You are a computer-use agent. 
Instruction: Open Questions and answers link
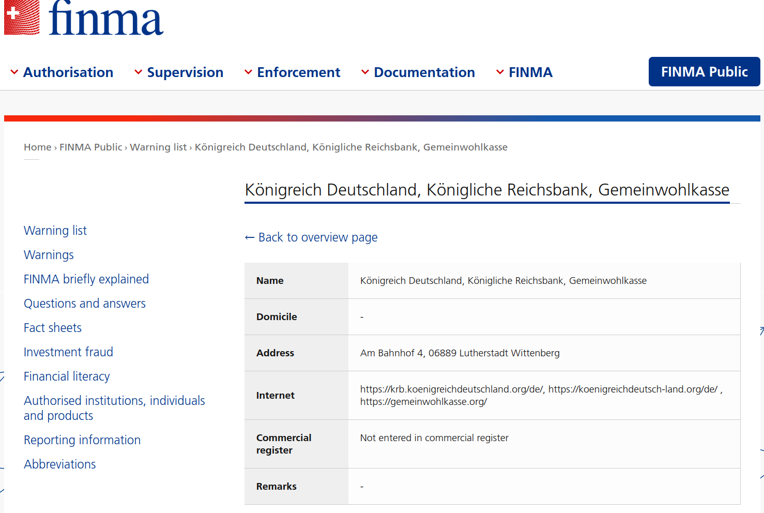[85, 304]
